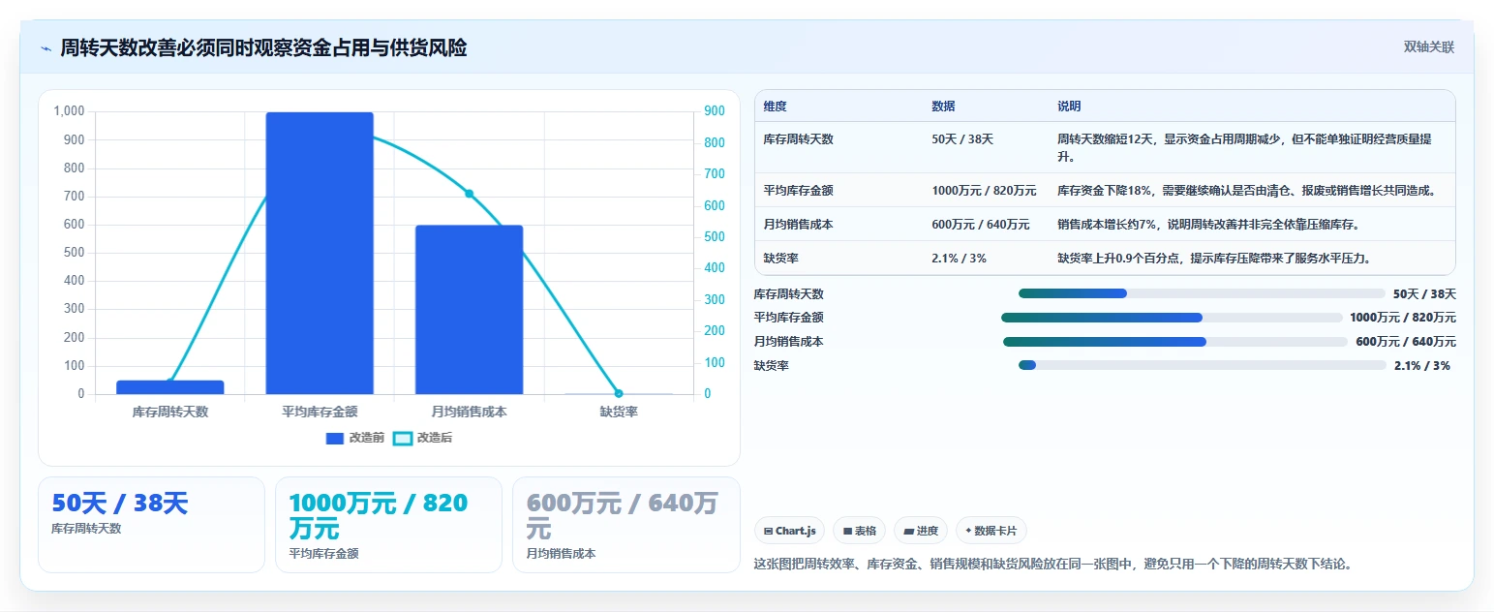Click the 50天 / 38天 data card
The width and height of the screenshot is (1494, 612).
(151, 525)
